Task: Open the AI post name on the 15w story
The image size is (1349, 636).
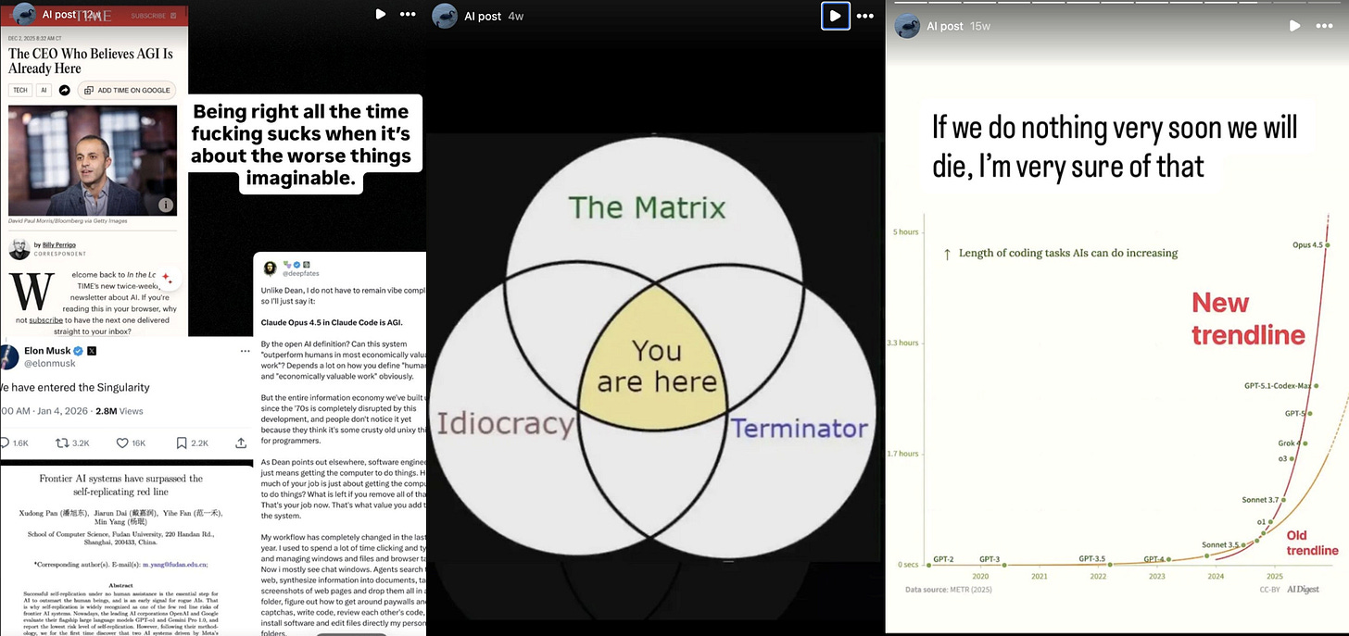Action: (945, 26)
